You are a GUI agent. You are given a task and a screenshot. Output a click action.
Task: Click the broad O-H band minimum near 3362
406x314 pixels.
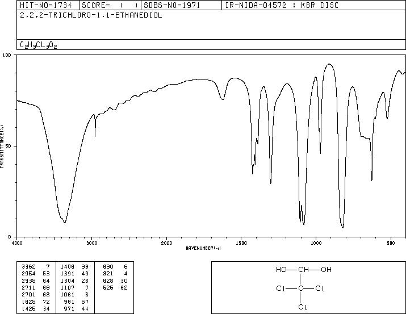(x=65, y=223)
